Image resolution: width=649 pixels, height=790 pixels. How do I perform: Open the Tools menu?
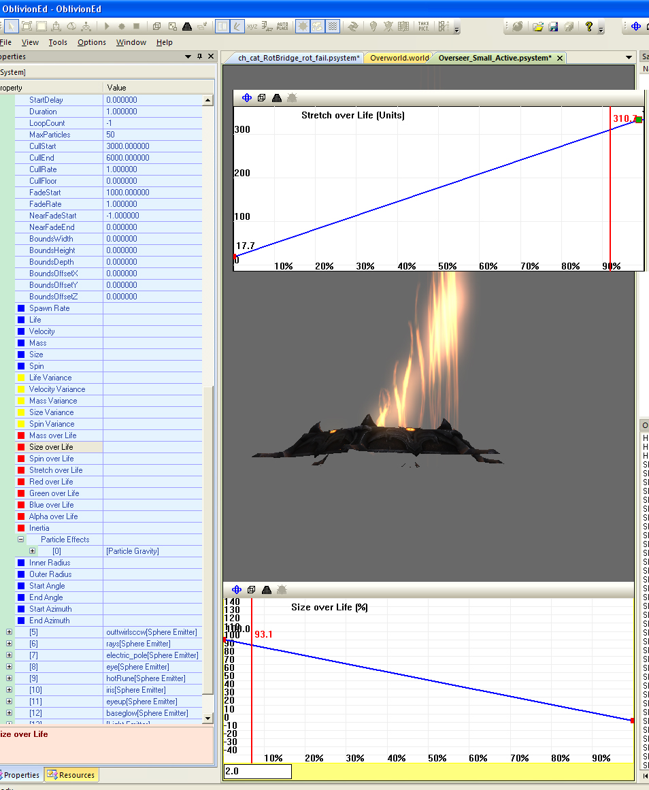pos(58,42)
